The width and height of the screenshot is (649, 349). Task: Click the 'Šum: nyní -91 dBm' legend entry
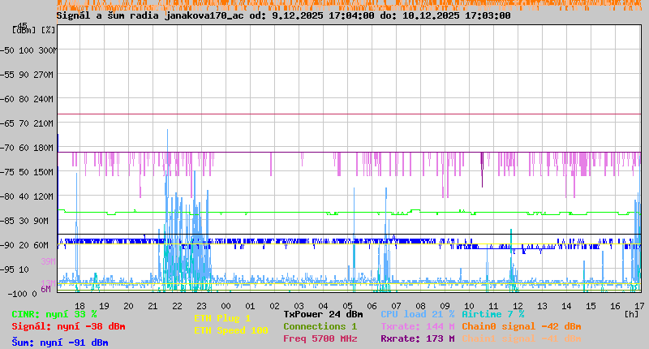60,343
